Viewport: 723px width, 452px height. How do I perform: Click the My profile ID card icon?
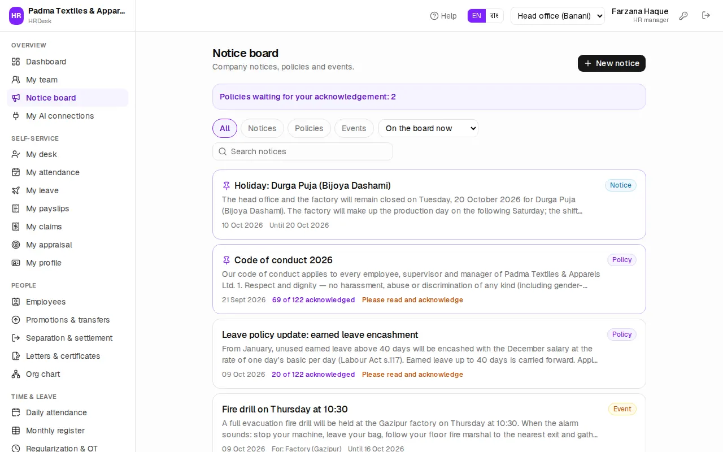tap(16, 263)
